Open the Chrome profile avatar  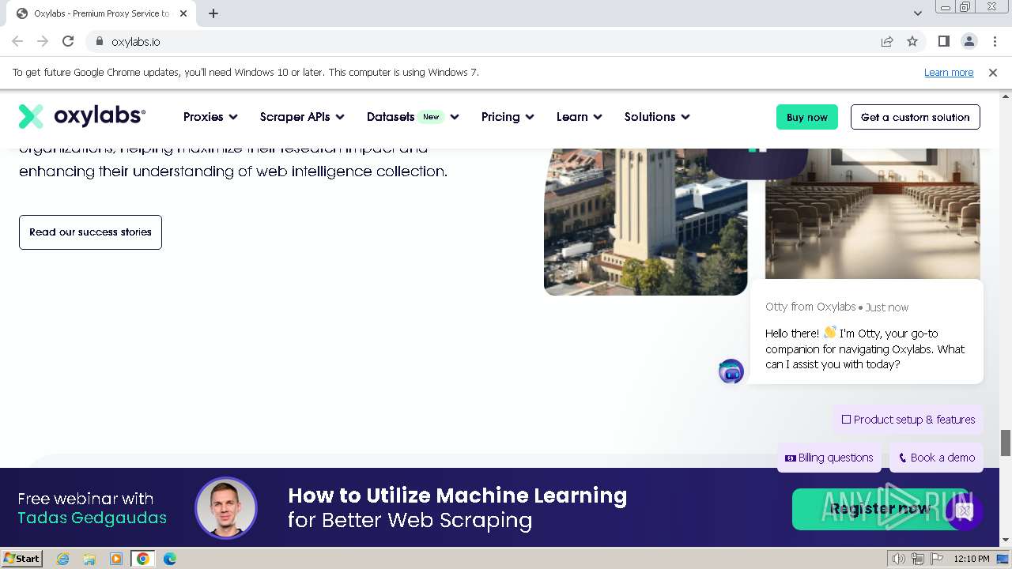click(969, 41)
